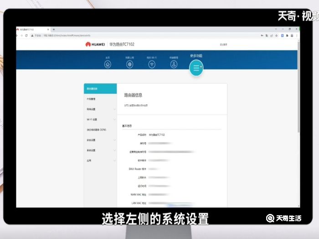Click the 软件版本 label

[142, 160]
